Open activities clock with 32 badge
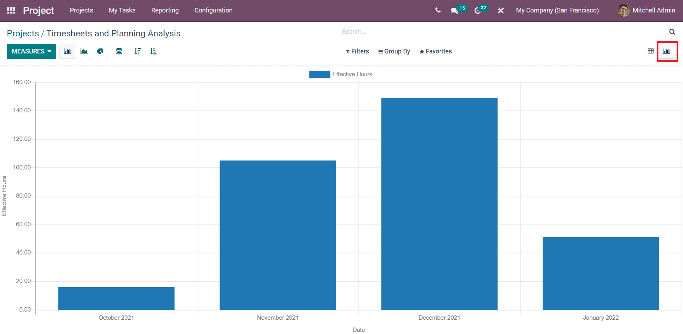This screenshot has height=334, width=683. click(x=481, y=10)
